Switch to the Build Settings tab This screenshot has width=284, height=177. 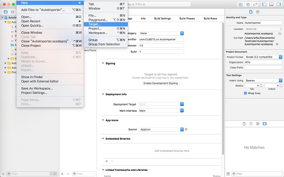coord(162,18)
